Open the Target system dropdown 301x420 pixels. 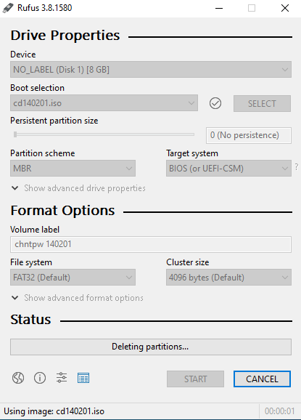coord(228,168)
